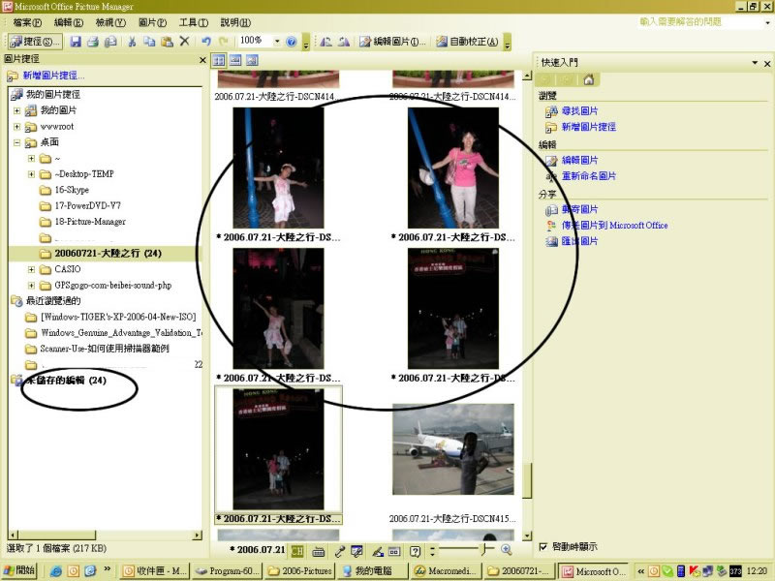
Task: Close the 圖片捷徑 shortcuts pane
Action: click(202, 60)
